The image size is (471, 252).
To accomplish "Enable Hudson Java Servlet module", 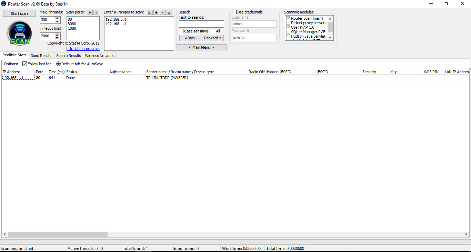I will click(x=288, y=36).
